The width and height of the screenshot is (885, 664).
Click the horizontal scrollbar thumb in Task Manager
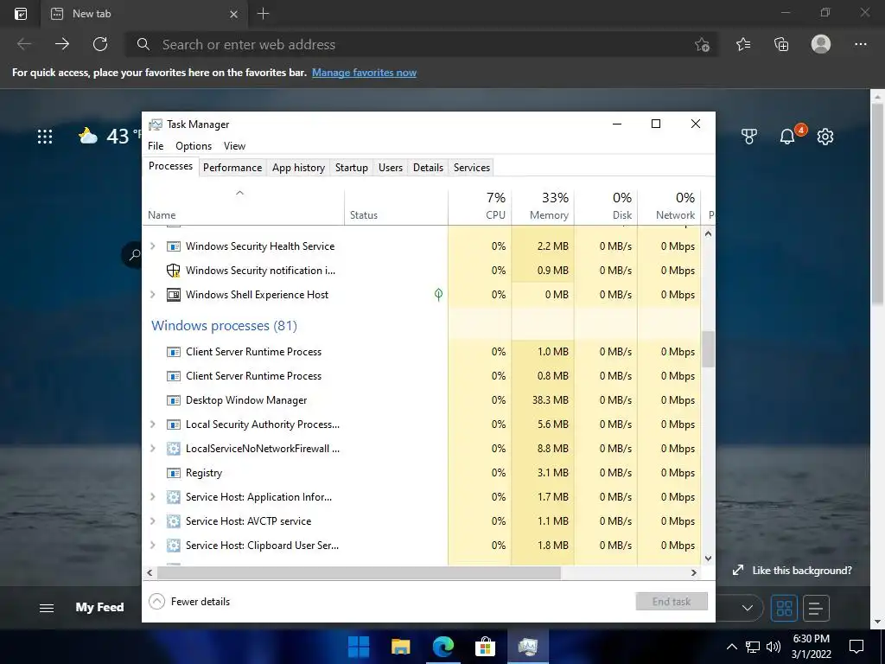(x=359, y=572)
